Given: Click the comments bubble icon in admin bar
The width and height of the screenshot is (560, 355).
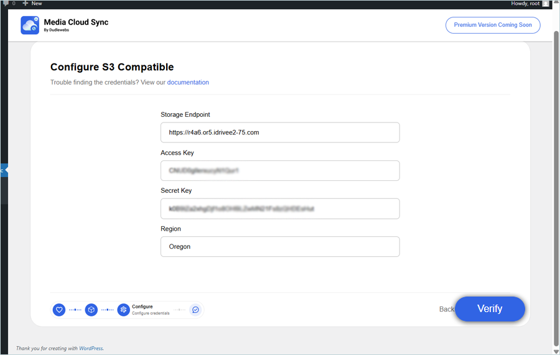Looking at the screenshot, I should 6,3.
